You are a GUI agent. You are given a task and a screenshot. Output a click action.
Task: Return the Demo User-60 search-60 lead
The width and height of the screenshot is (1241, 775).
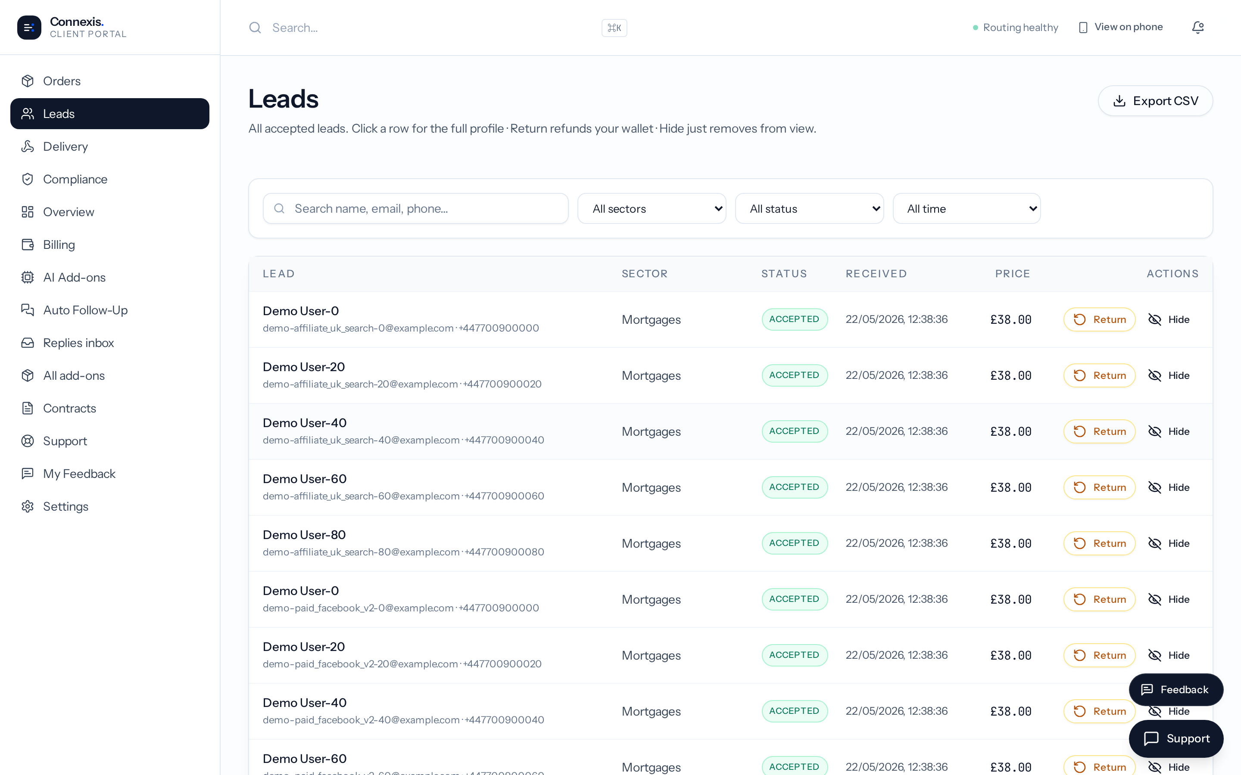tap(1100, 487)
